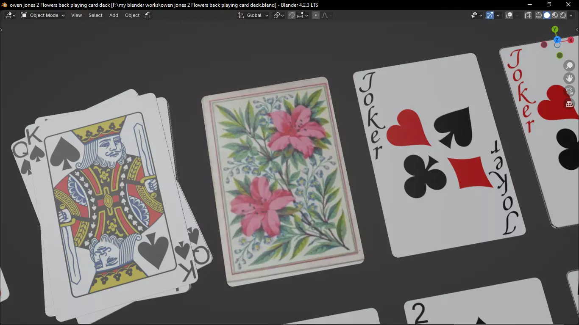Click the zoom view magnifier button
This screenshot has height=325, width=579.
(569, 66)
